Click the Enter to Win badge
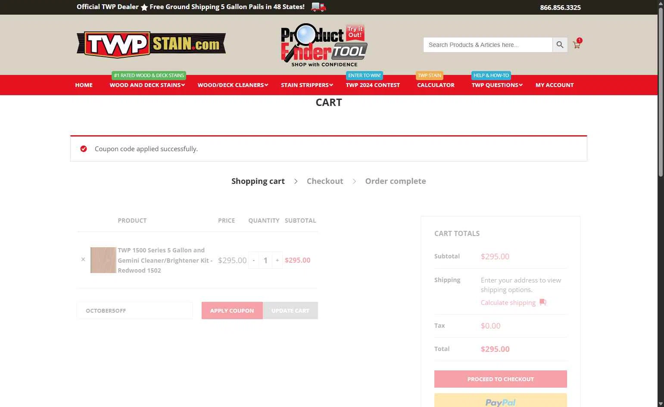The height and width of the screenshot is (407, 664). [x=365, y=75]
